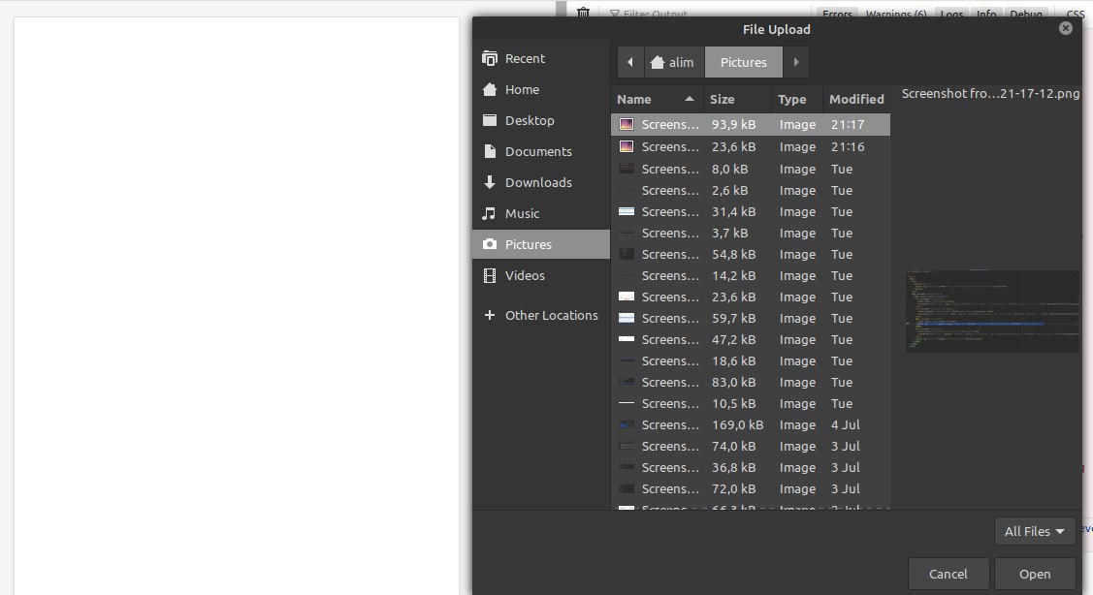Select the 3,7 kB screenshot file
The image size is (1093, 595).
tap(751, 233)
